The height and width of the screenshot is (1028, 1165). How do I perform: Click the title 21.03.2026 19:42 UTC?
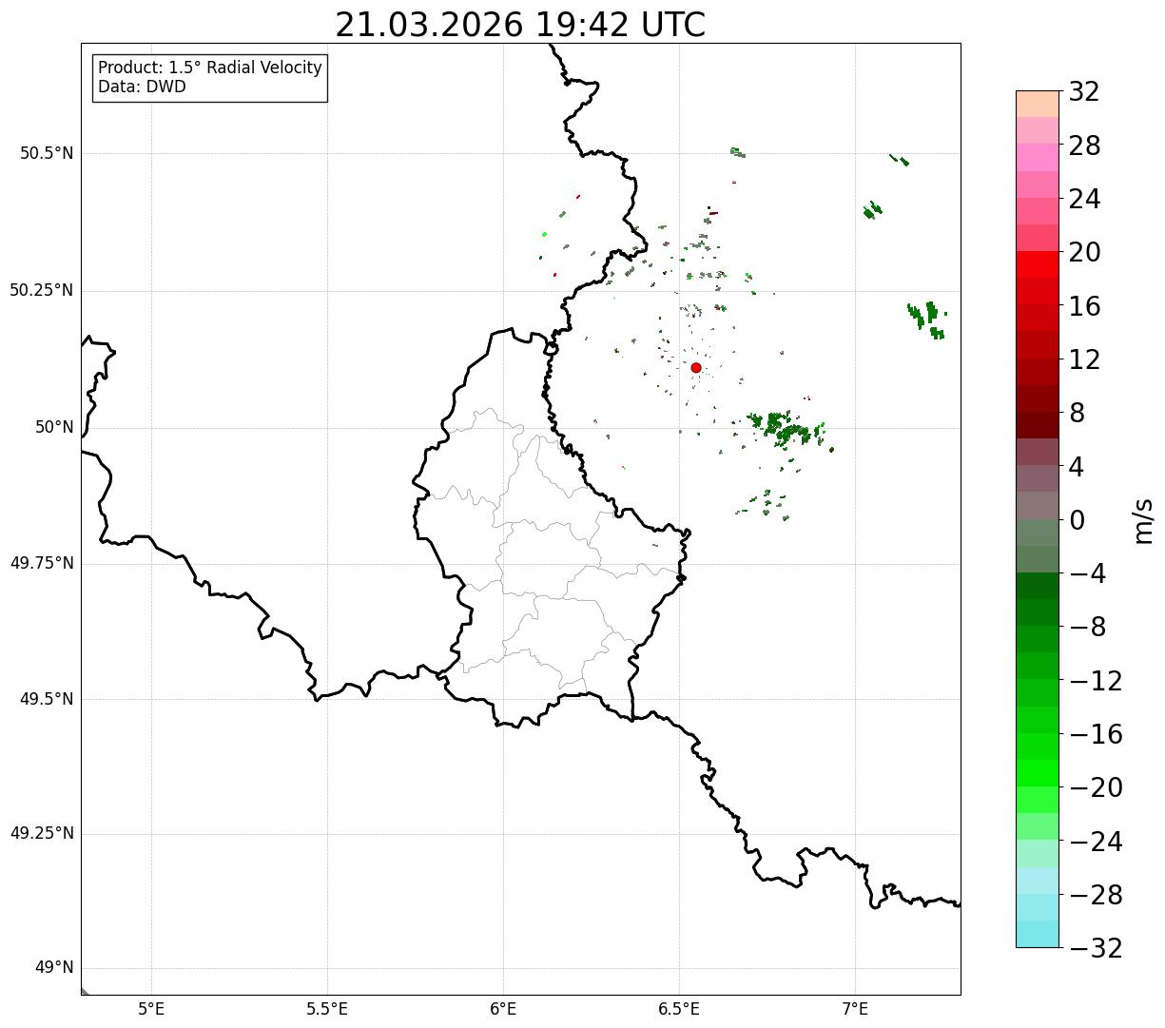[x=520, y=25]
